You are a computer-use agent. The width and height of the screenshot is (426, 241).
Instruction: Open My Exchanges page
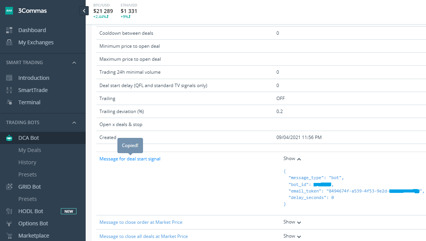pos(36,42)
